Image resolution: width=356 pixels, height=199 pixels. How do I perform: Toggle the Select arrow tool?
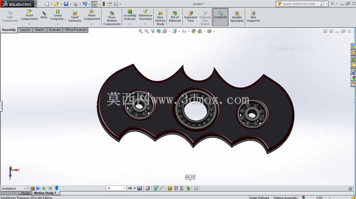coord(94,4)
